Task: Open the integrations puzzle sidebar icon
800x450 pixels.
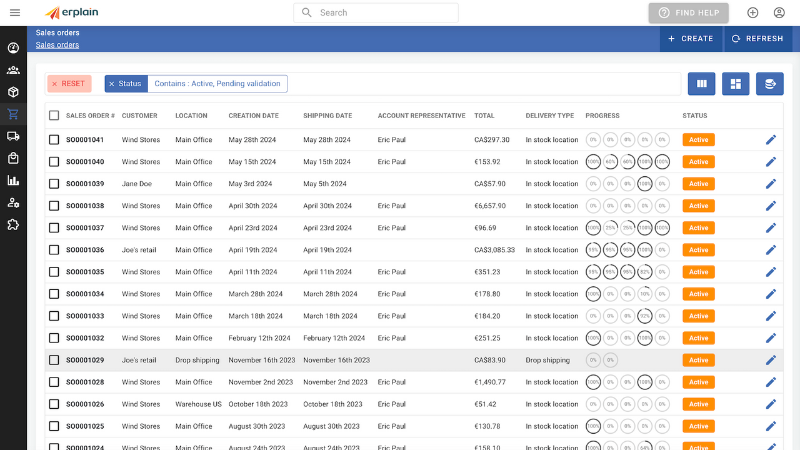Action: click(x=13, y=224)
